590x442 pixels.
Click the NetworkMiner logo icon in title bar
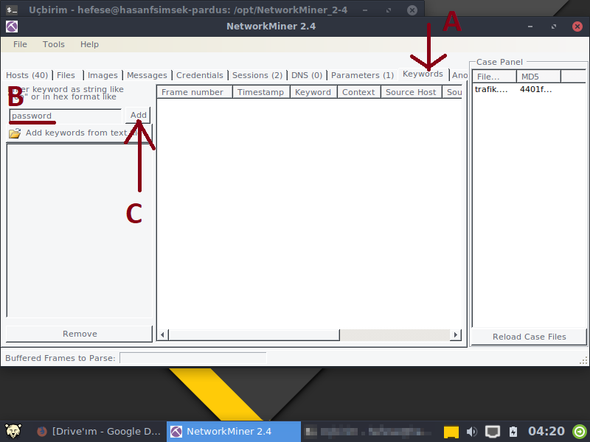tap(12, 27)
